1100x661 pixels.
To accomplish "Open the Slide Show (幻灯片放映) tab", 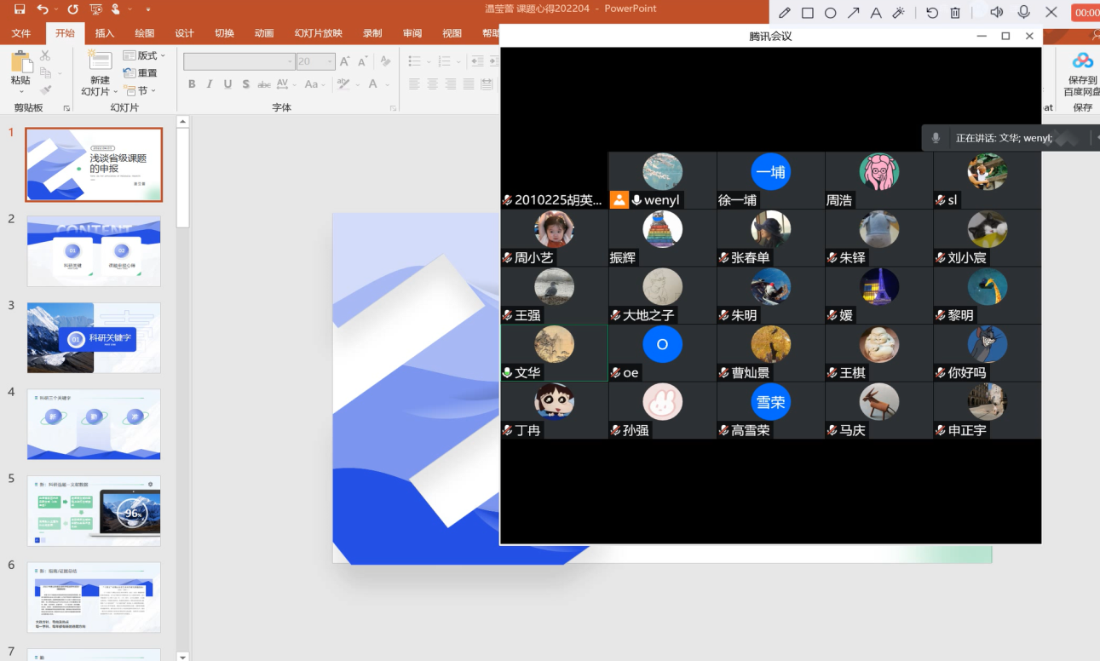I will [318, 33].
